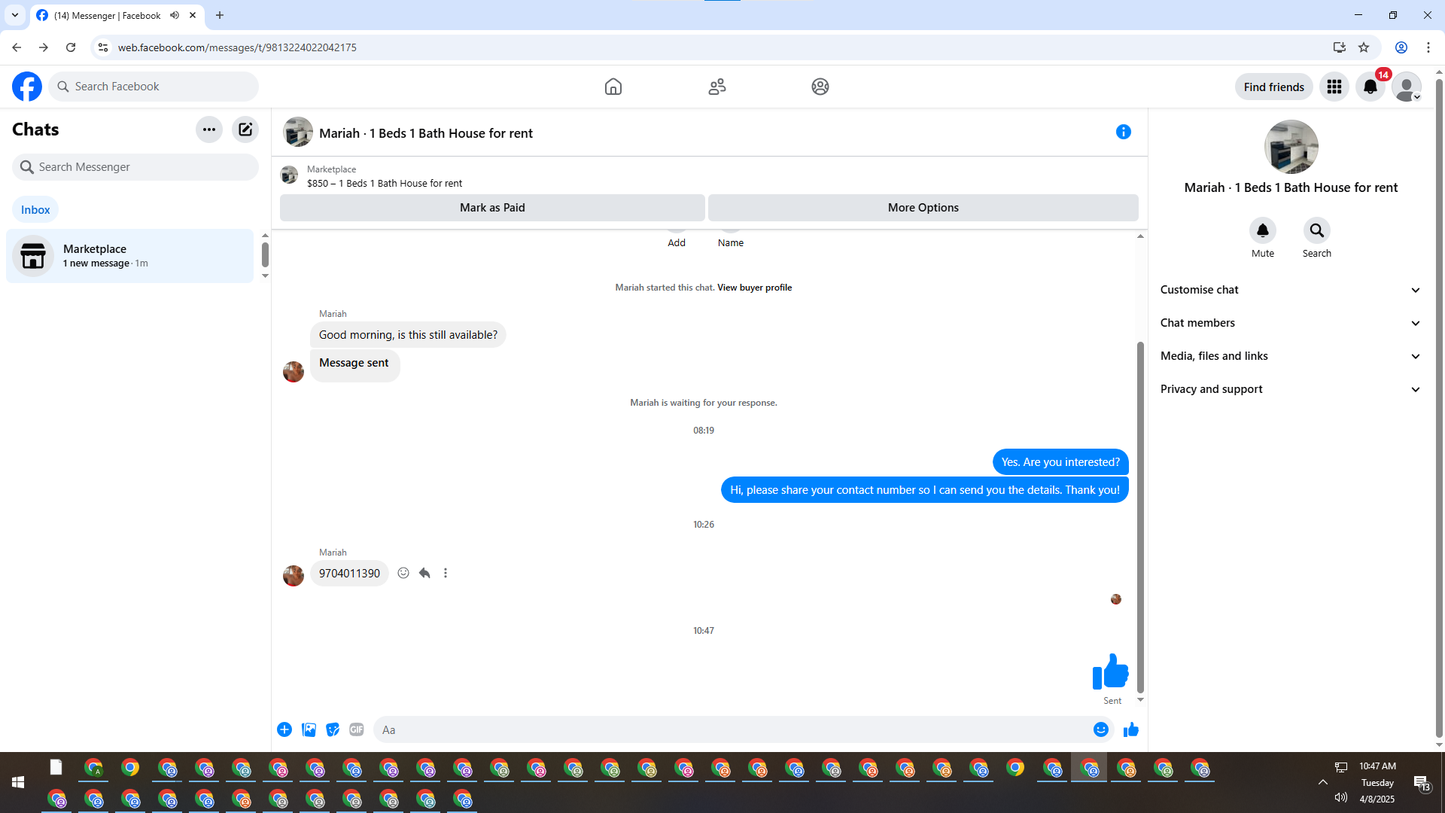1445x813 pixels.
Task: Expand Media, files and links section
Action: [x=1290, y=356]
